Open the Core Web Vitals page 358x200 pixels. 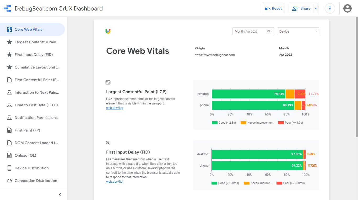(x=32, y=29)
